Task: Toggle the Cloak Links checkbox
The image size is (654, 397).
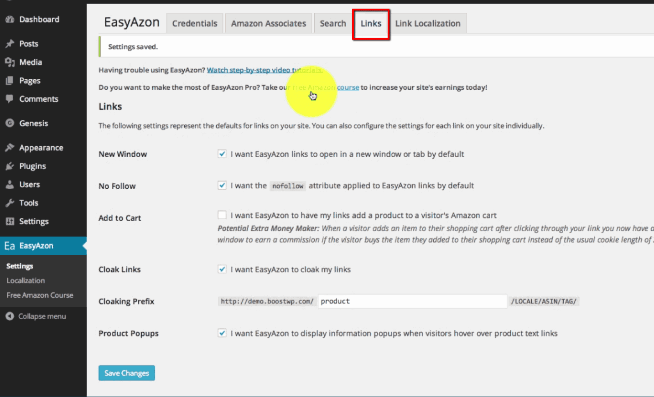Action: (x=222, y=269)
